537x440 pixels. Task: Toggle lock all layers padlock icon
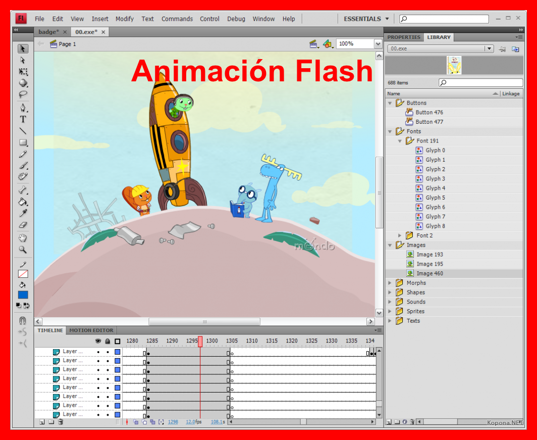pos(107,341)
